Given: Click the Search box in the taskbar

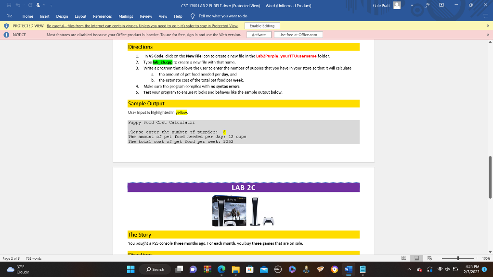Looking at the screenshot, I should pyautogui.click(x=155, y=269).
